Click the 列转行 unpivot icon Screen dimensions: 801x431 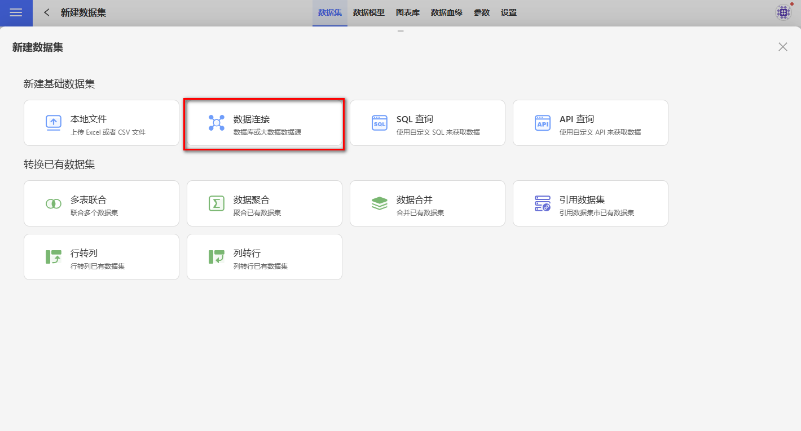point(217,257)
